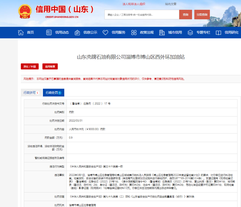Open 分类查询 classified search

pyautogui.click(x=202, y=15)
